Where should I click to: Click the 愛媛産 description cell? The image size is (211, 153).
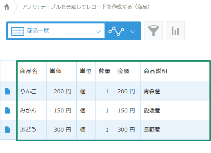click(175, 110)
